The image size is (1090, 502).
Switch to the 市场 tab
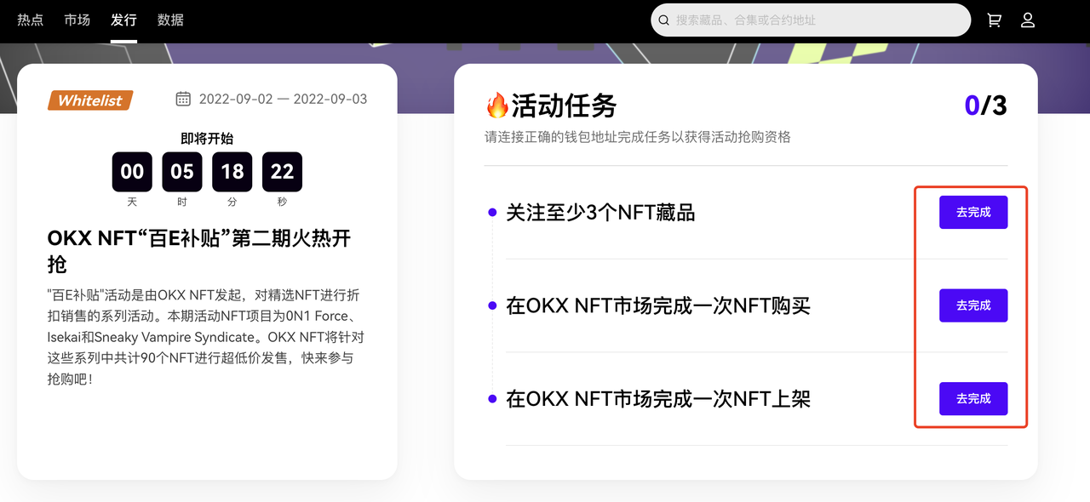click(77, 20)
